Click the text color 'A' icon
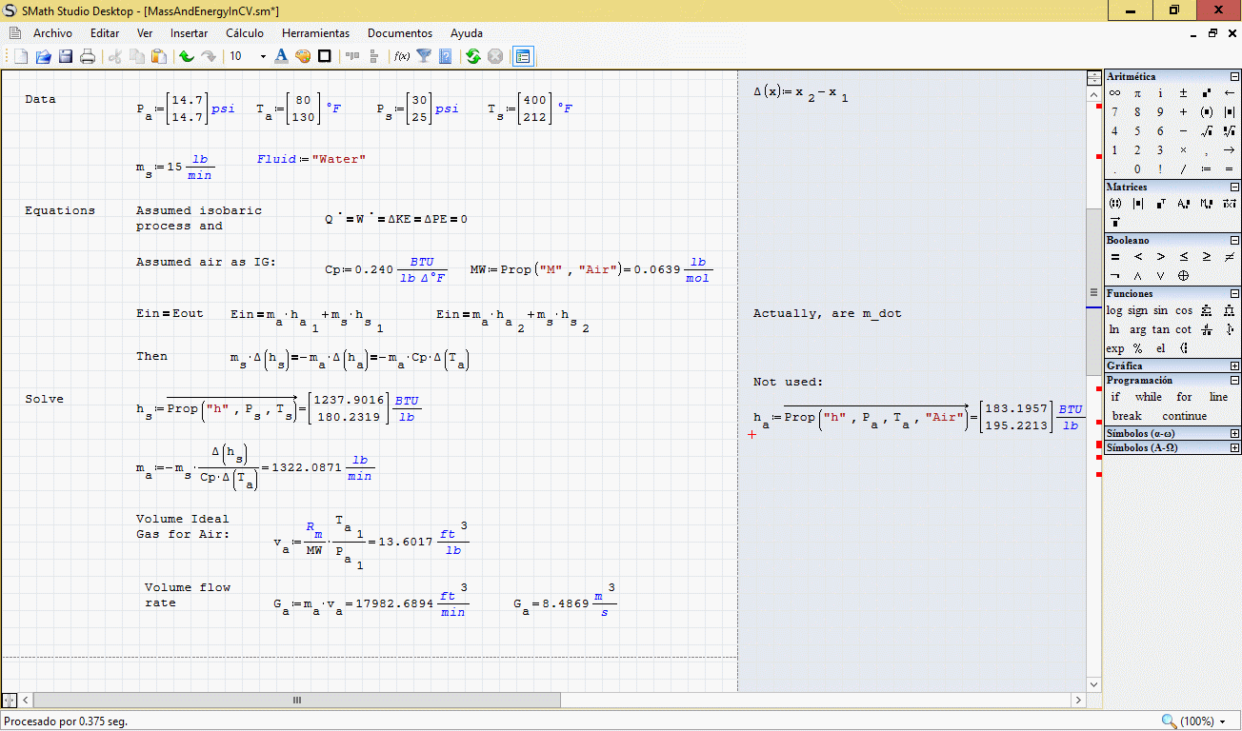Image resolution: width=1242 pixels, height=731 pixels. click(x=281, y=56)
